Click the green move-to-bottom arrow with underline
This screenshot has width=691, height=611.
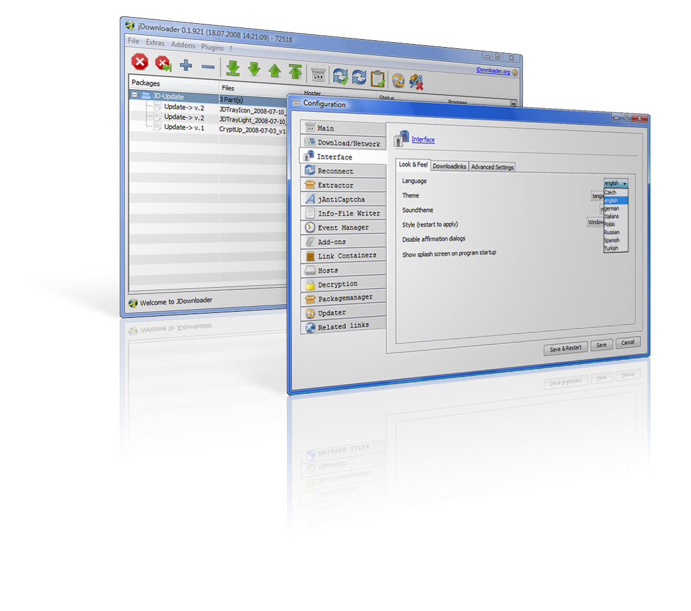(x=233, y=67)
